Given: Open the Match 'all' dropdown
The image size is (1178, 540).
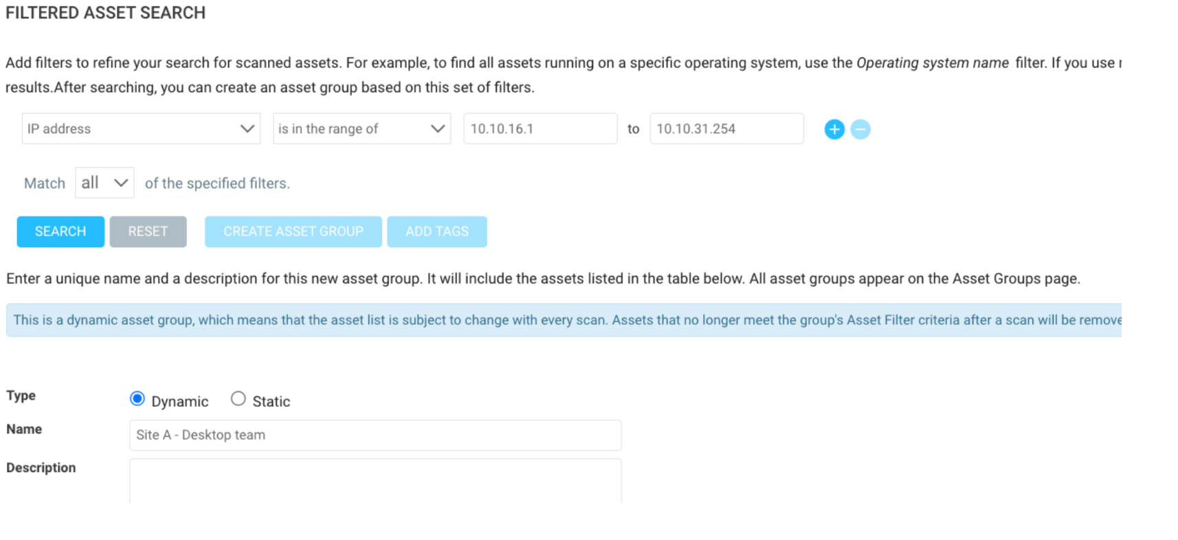Looking at the screenshot, I should [x=104, y=183].
